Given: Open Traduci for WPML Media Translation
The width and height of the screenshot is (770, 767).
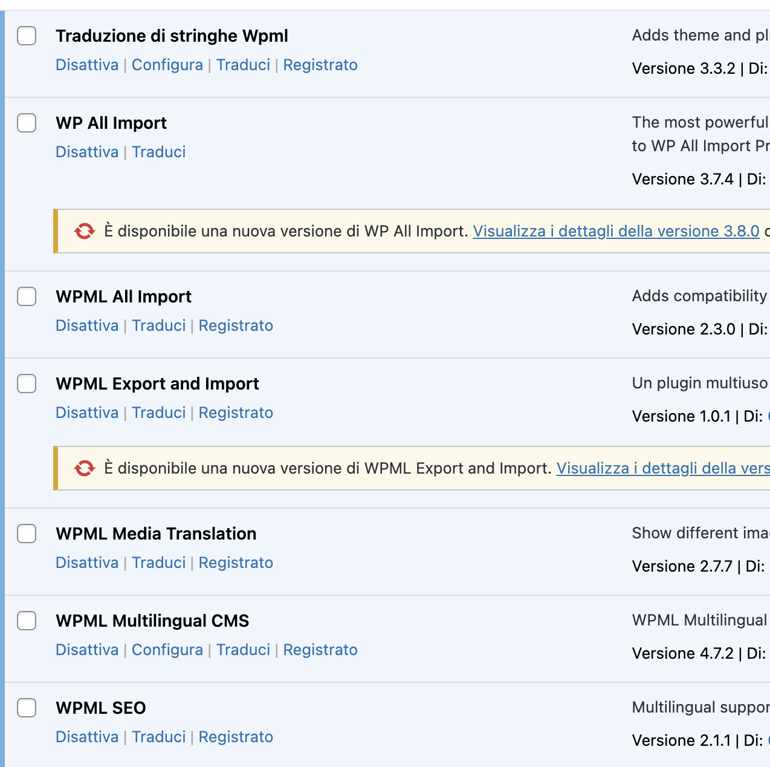Looking at the screenshot, I should (159, 563).
